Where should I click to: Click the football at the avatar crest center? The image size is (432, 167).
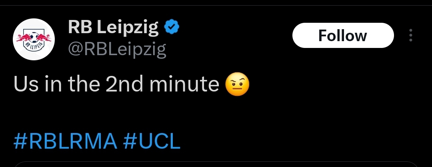pyautogui.click(x=34, y=37)
